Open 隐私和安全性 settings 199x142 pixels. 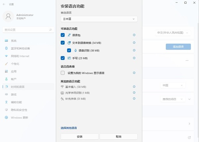point(28,110)
